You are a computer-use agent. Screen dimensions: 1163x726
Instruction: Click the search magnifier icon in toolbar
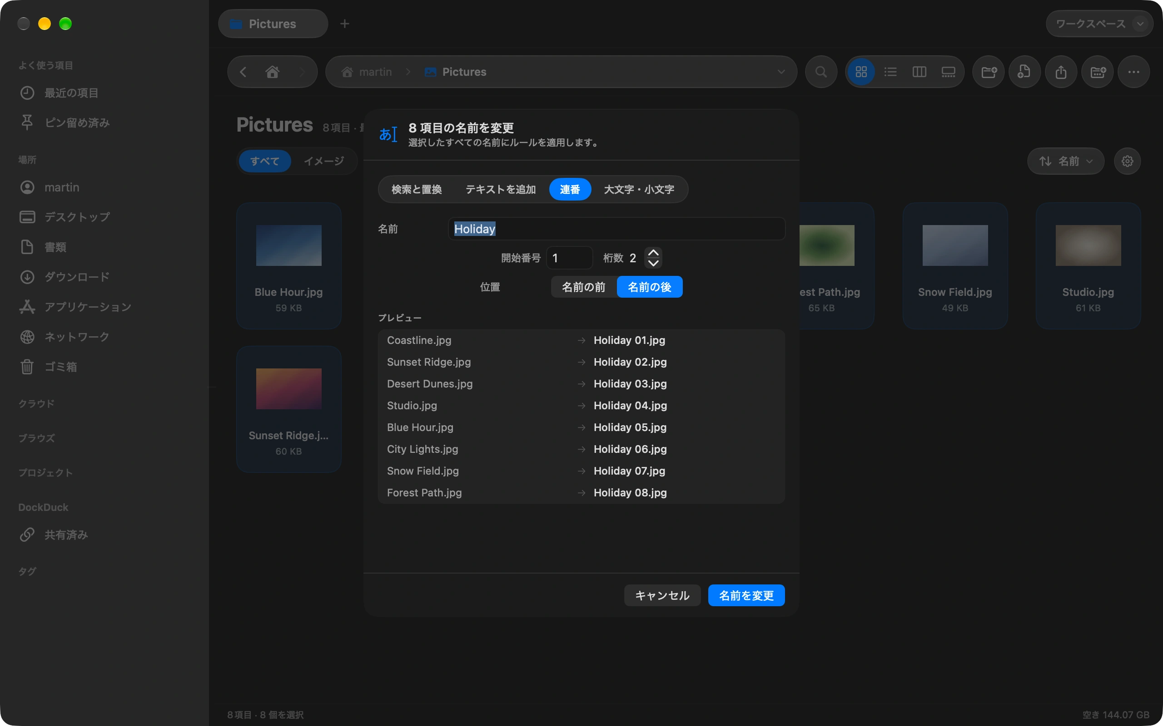[x=821, y=72]
